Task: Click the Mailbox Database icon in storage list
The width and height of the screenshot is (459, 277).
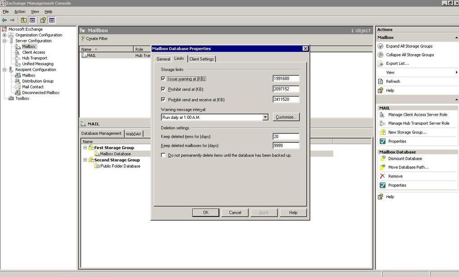Action: tap(97, 154)
